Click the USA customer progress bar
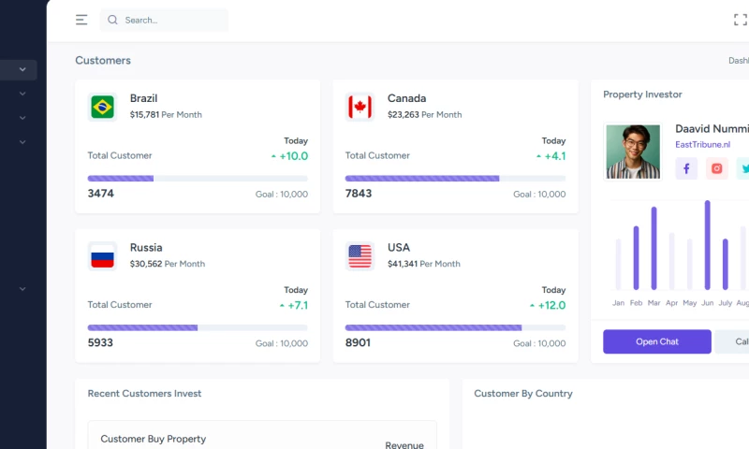The image size is (749, 449). click(455, 327)
